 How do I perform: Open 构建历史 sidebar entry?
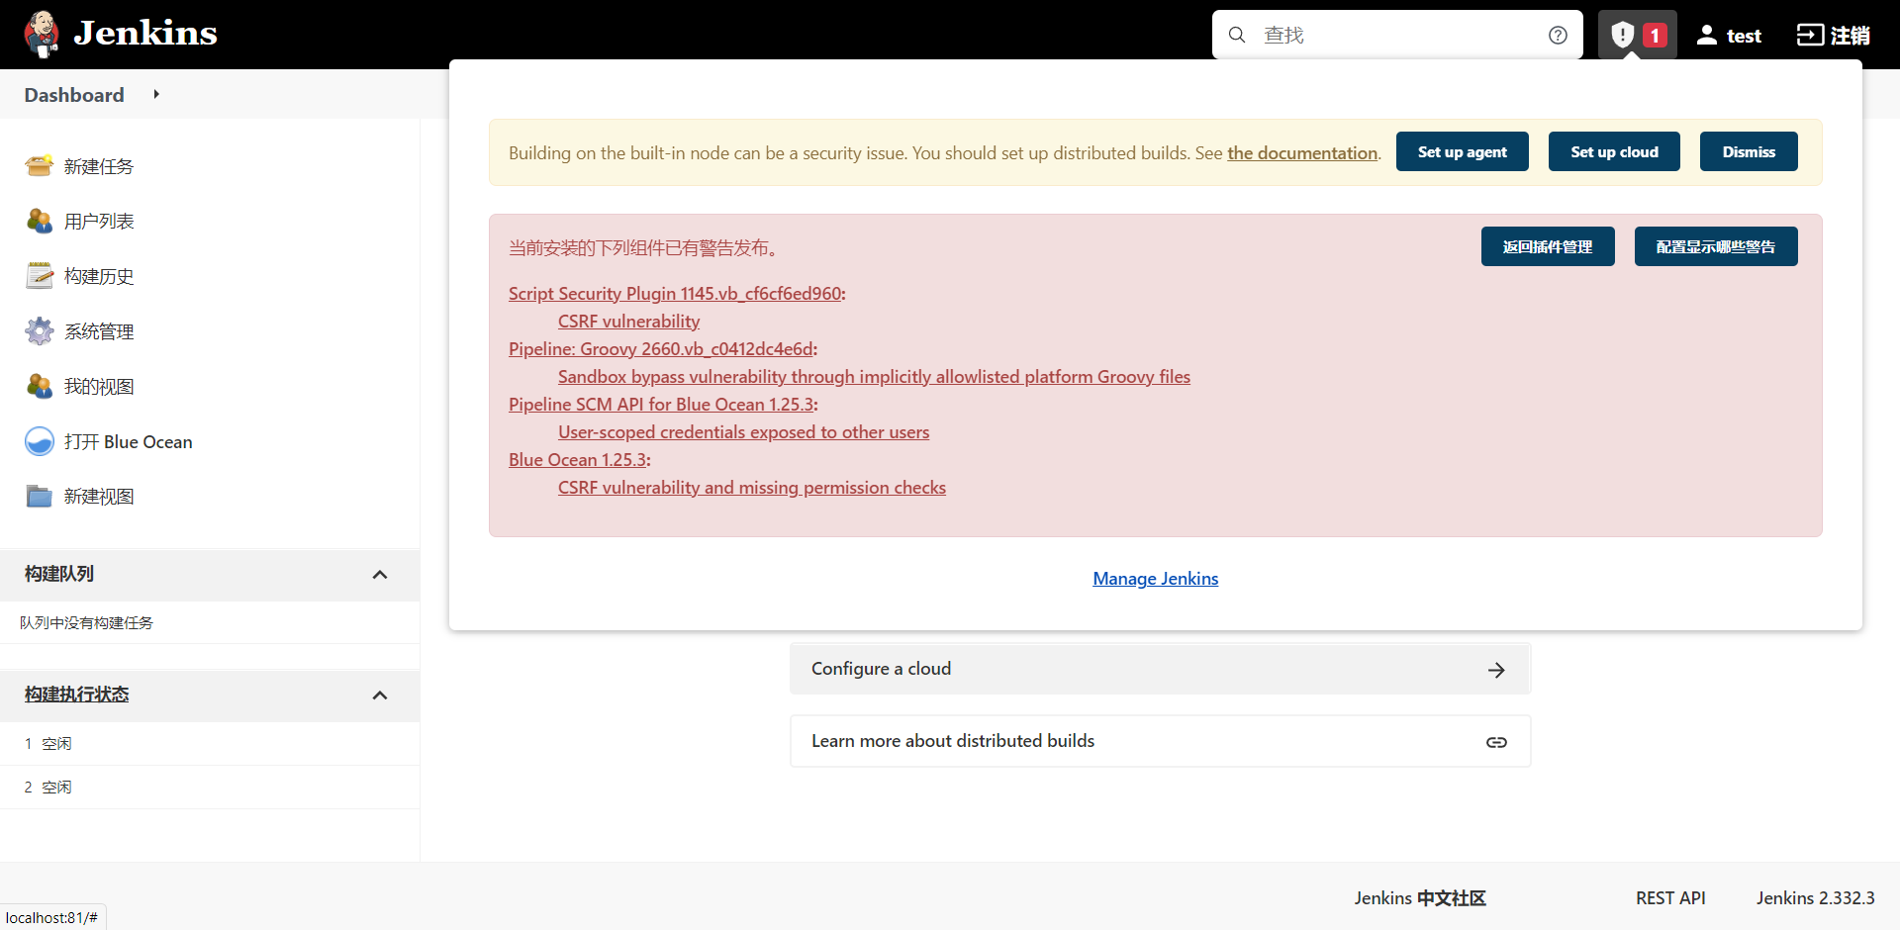(x=99, y=276)
